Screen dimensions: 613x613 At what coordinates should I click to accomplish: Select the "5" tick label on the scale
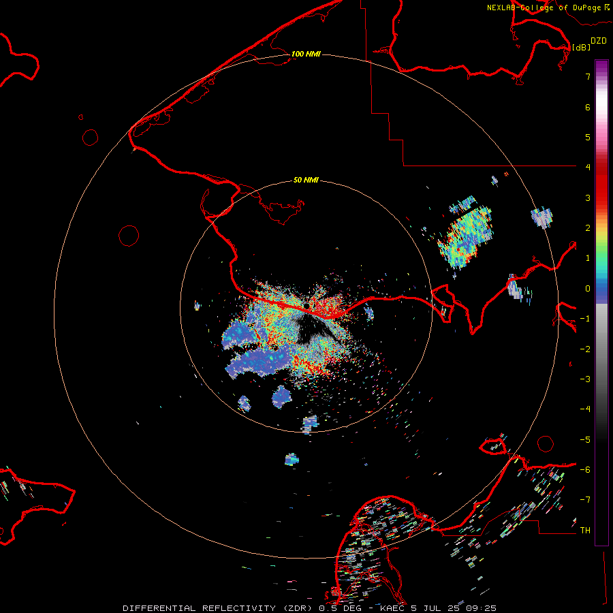click(x=588, y=137)
